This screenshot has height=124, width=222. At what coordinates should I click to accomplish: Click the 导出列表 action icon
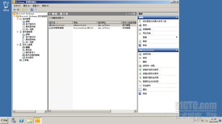pyautogui.click(x=140, y=33)
